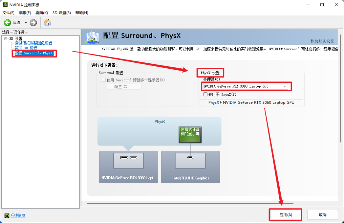Open the Back history dropdown arrow
Image resolution: width=344 pixels, height=223 pixels.
tap(26, 23)
